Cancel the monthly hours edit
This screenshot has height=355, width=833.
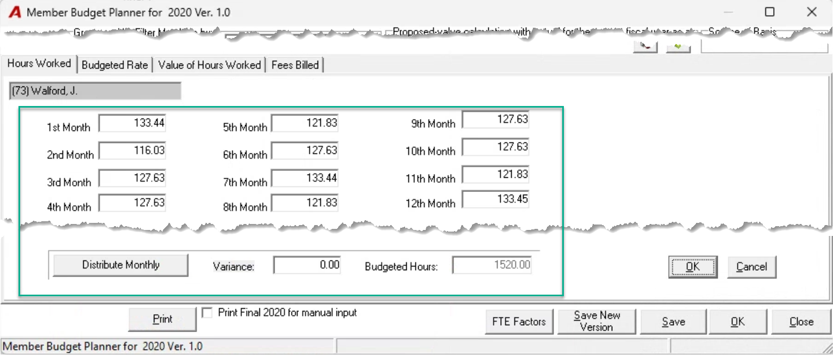click(x=751, y=267)
